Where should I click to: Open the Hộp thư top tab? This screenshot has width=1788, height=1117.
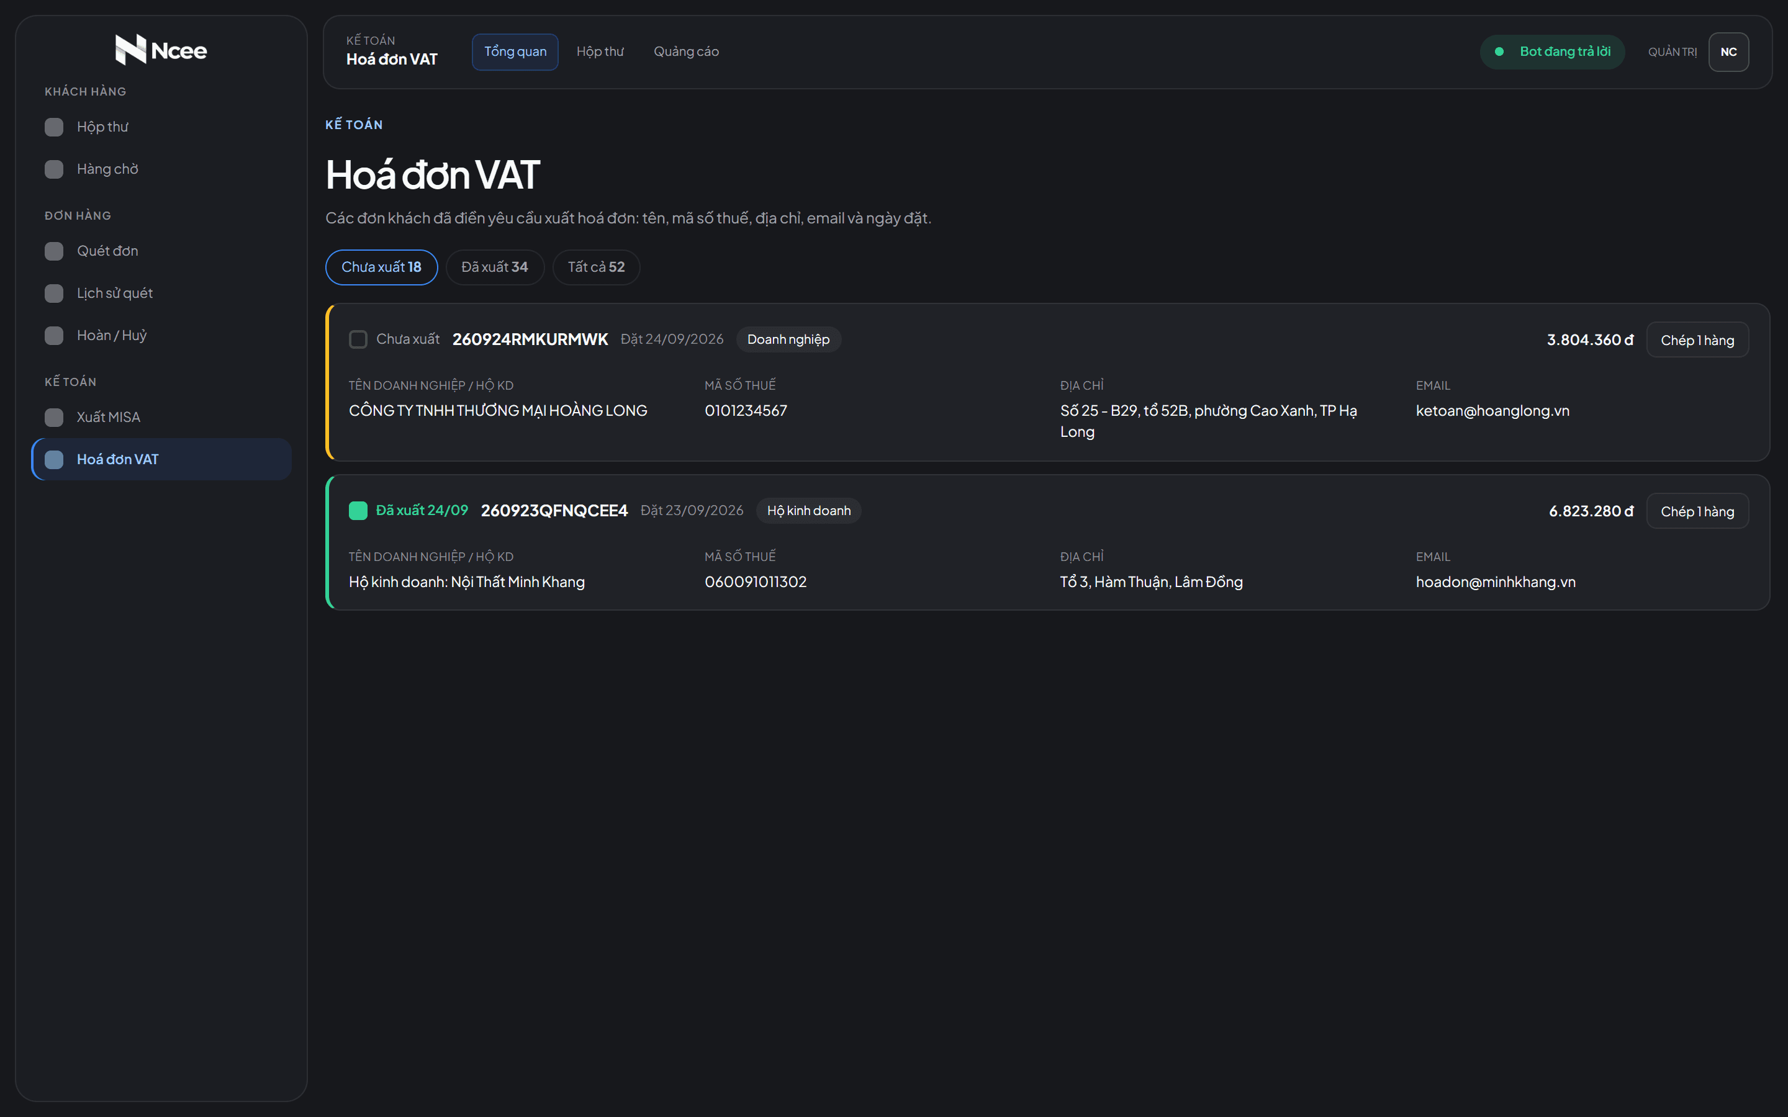(600, 52)
